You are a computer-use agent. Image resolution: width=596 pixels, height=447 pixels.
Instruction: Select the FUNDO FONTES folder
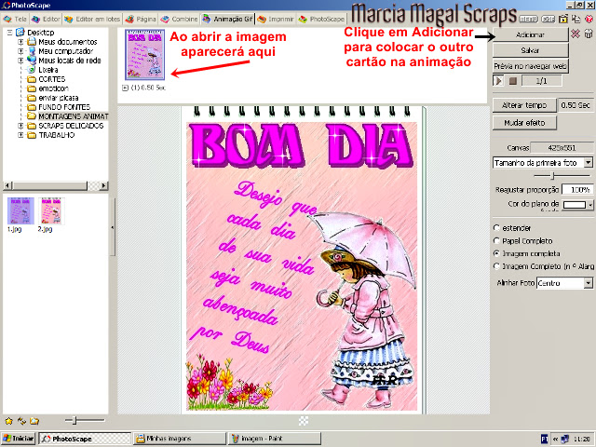tap(59, 107)
